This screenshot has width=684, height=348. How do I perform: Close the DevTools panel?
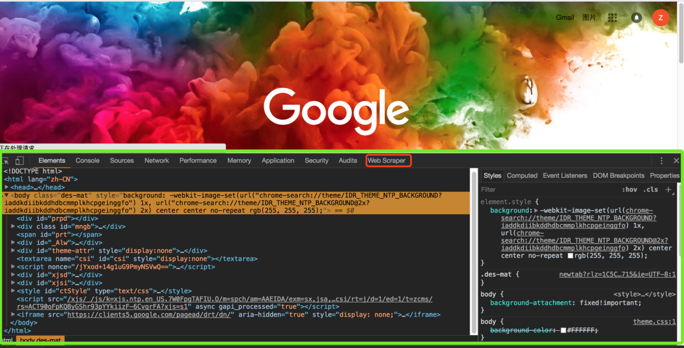[676, 161]
